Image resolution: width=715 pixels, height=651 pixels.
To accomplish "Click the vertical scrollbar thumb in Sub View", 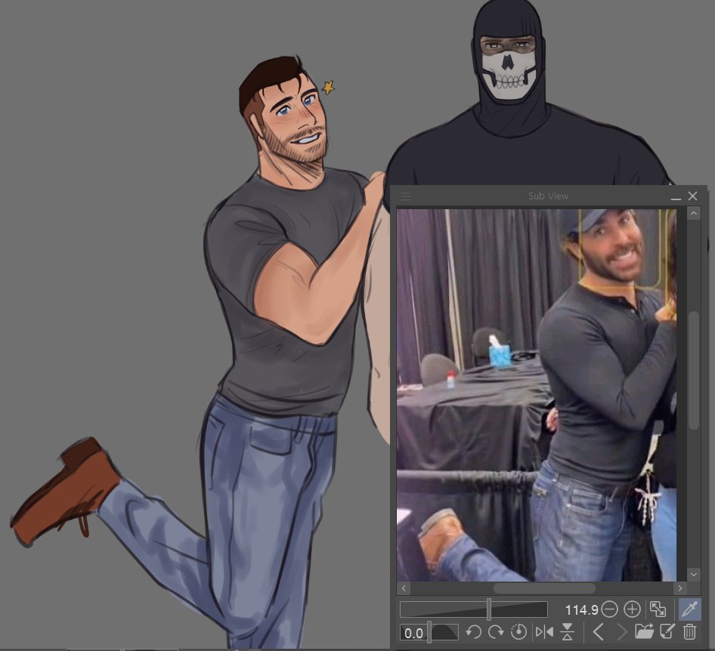I will [x=693, y=370].
